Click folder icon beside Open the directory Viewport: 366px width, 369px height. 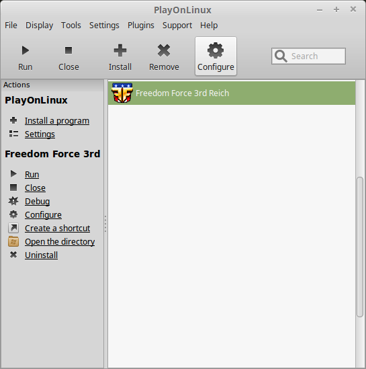point(13,241)
